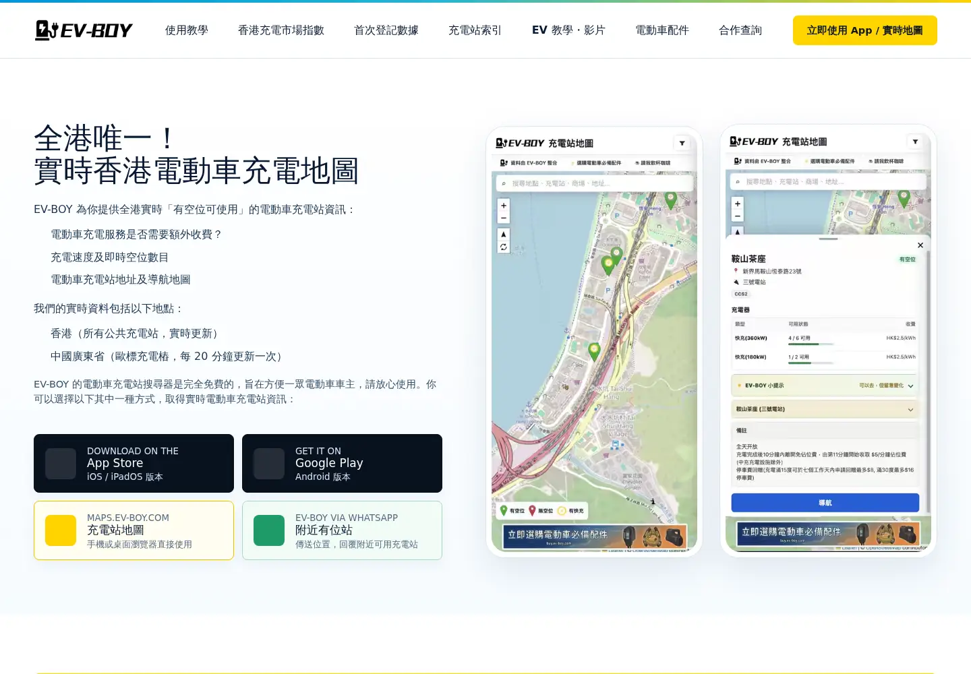
Task: Click the green 有空位 status badge beside 鞍山茶座
Action: pyautogui.click(x=908, y=259)
